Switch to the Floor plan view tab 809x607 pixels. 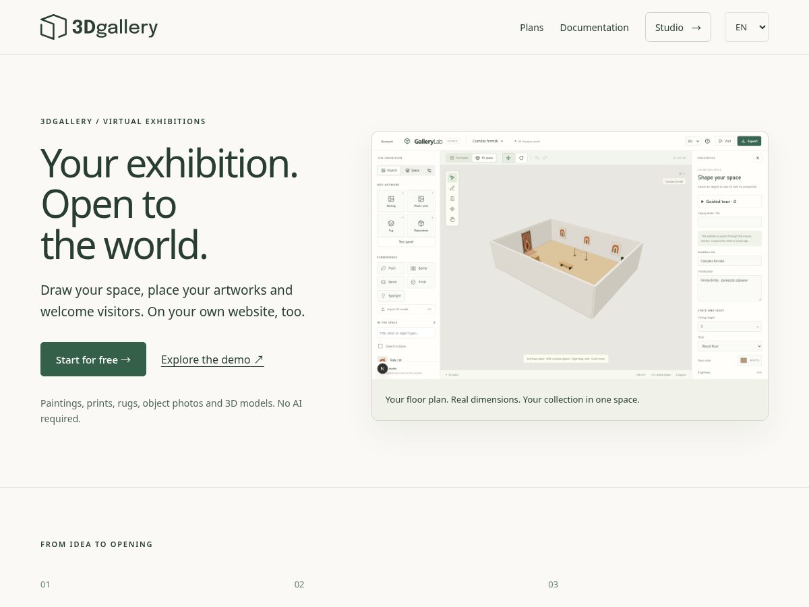(x=459, y=158)
